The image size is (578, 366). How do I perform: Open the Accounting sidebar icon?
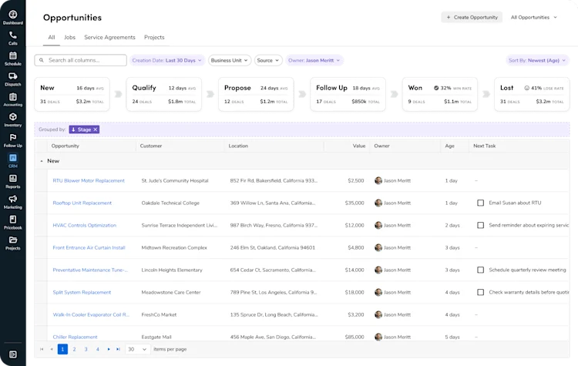(13, 97)
